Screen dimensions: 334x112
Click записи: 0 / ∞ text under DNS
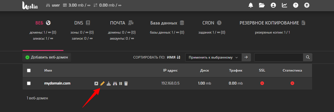pyautogui.click(x=82, y=39)
